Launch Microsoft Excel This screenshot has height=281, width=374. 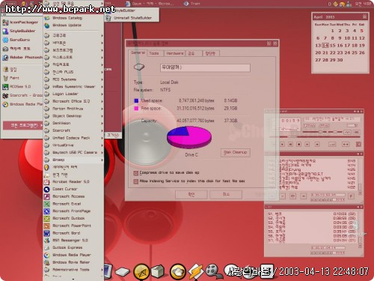click(x=73, y=204)
